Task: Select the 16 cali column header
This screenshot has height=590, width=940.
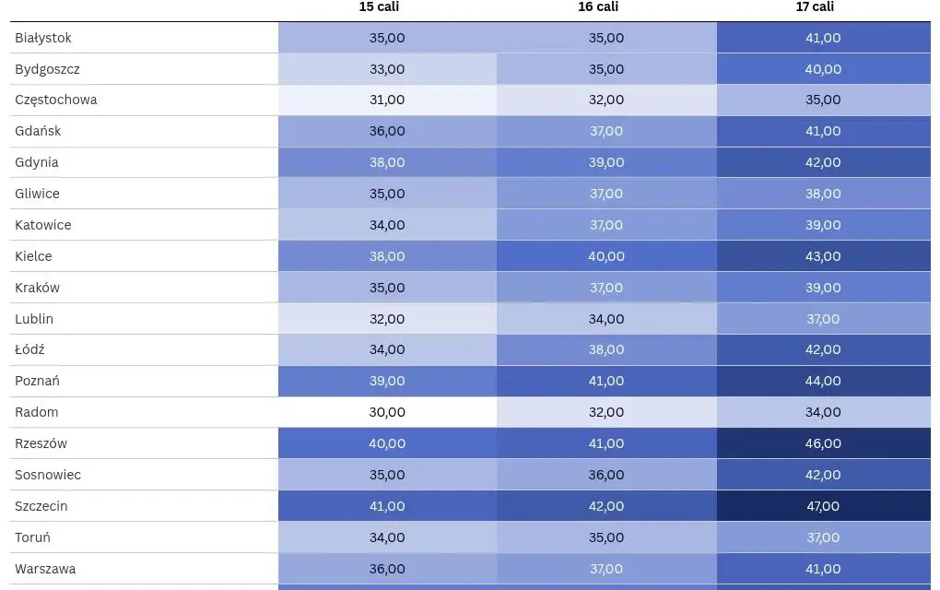Action: pos(598,6)
